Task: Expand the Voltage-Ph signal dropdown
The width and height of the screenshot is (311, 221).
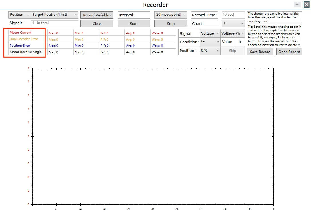Action: click(232, 33)
